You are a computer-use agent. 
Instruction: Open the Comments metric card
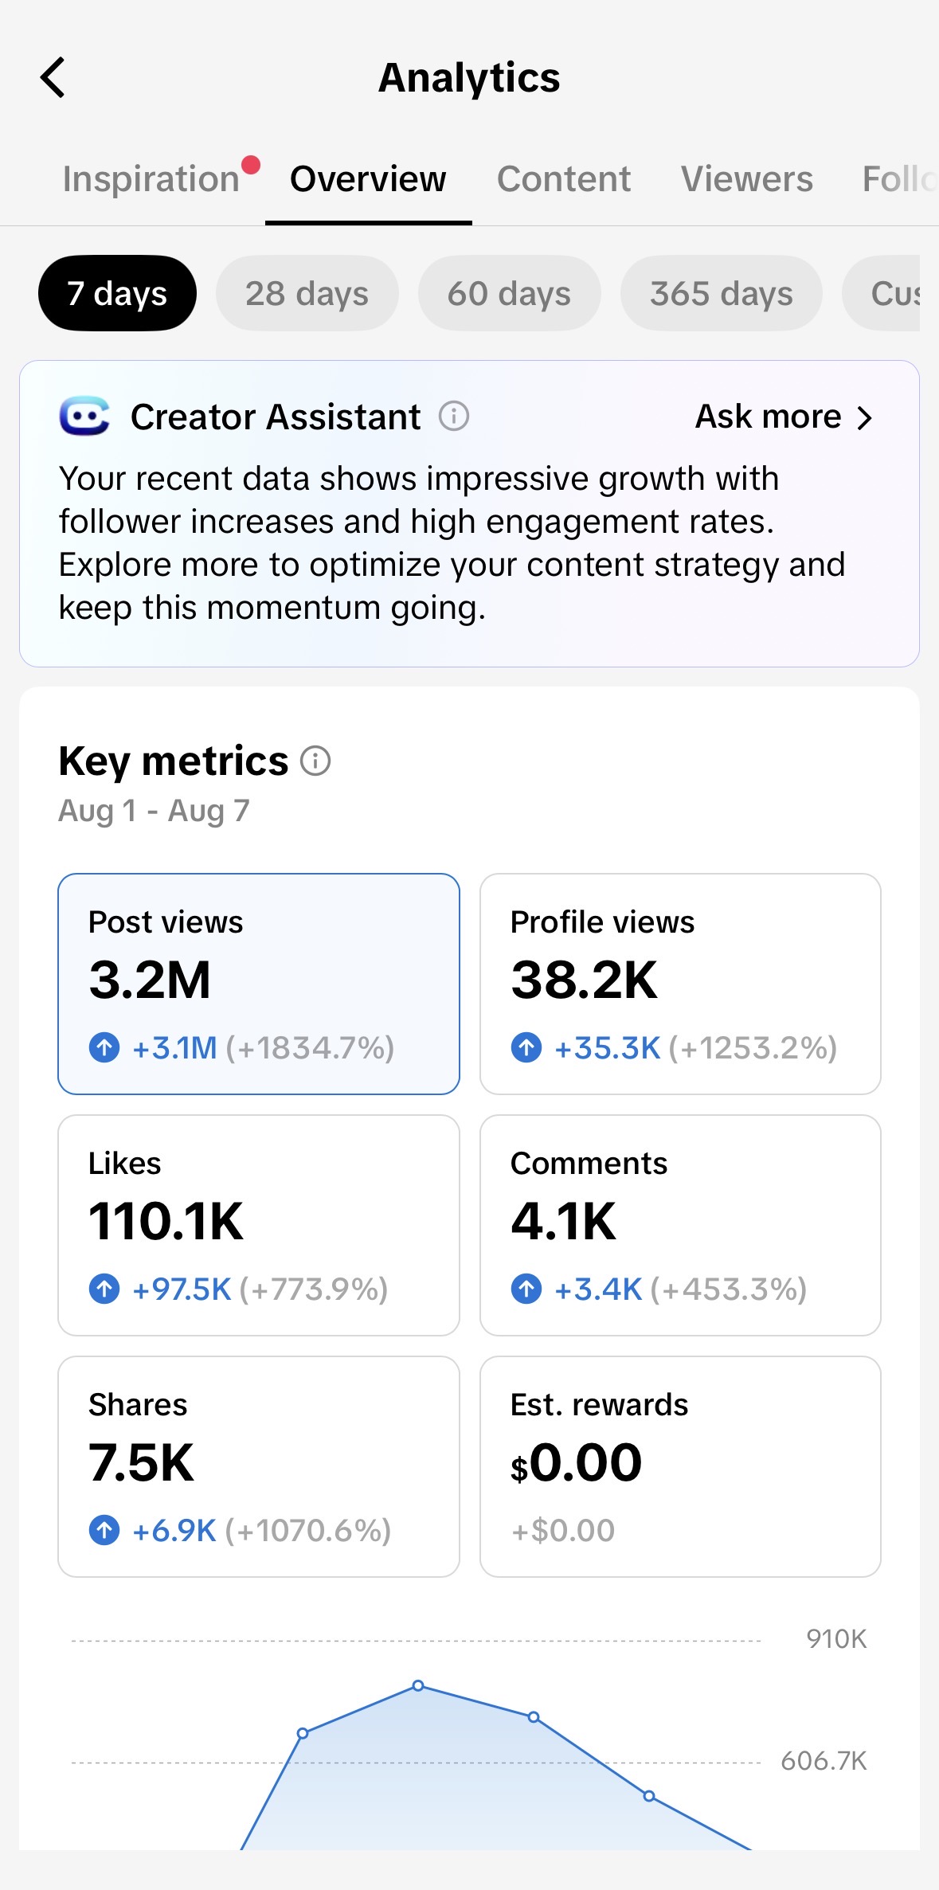click(x=680, y=1225)
